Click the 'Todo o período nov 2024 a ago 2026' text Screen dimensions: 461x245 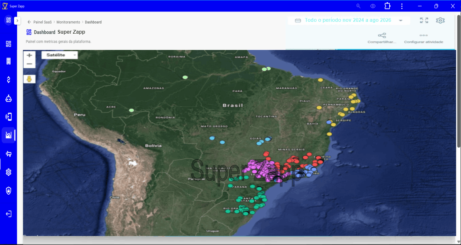[348, 20]
